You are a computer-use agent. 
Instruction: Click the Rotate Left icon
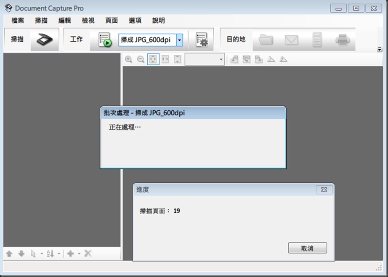(234, 59)
